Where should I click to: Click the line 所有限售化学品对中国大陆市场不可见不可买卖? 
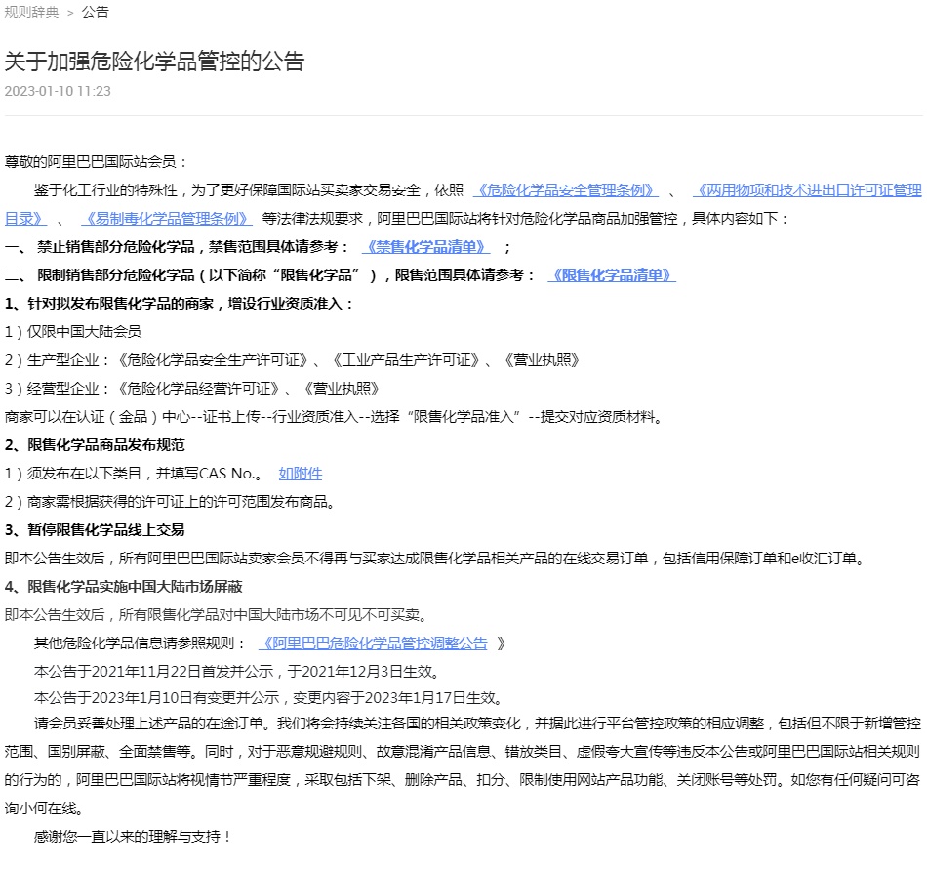click(217, 616)
